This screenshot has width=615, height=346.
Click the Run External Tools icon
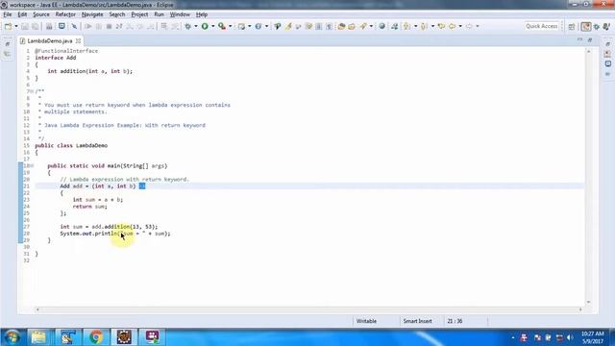coord(222,26)
